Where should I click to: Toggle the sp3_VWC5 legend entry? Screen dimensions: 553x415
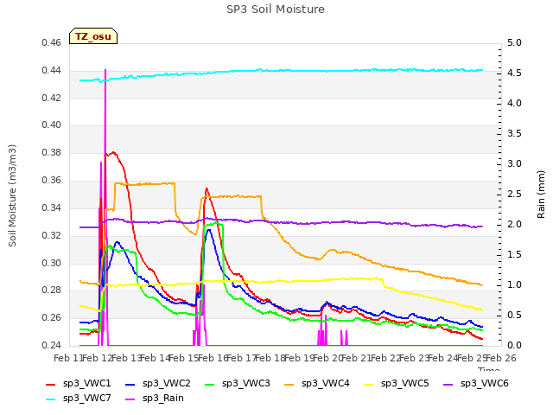397,384
